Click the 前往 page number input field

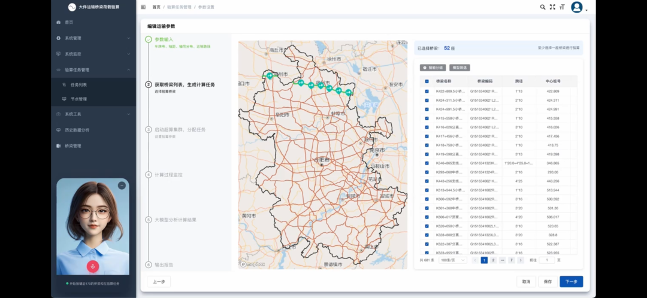tap(547, 260)
